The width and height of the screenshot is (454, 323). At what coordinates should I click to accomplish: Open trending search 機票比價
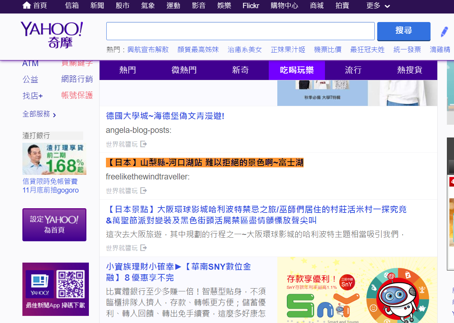pos(328,50)
